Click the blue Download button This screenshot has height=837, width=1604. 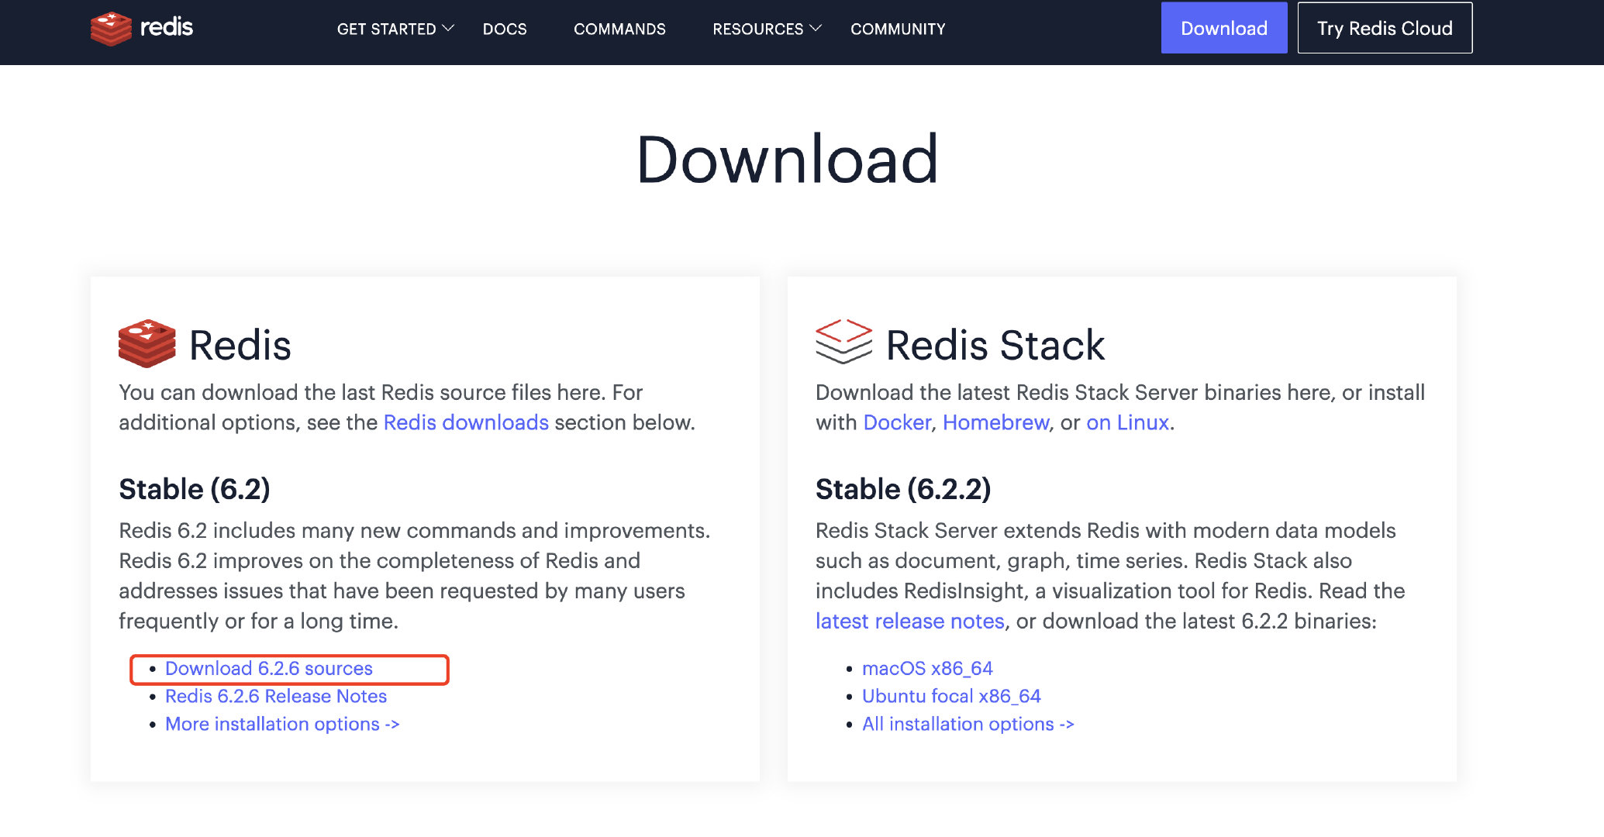1224,28
